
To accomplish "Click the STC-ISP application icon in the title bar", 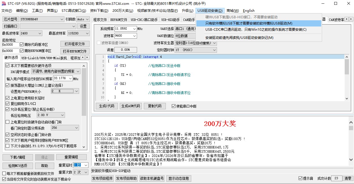I will [3, 4].
